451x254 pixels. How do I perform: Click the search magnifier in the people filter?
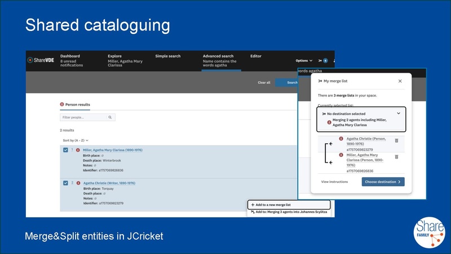(110, 117)
